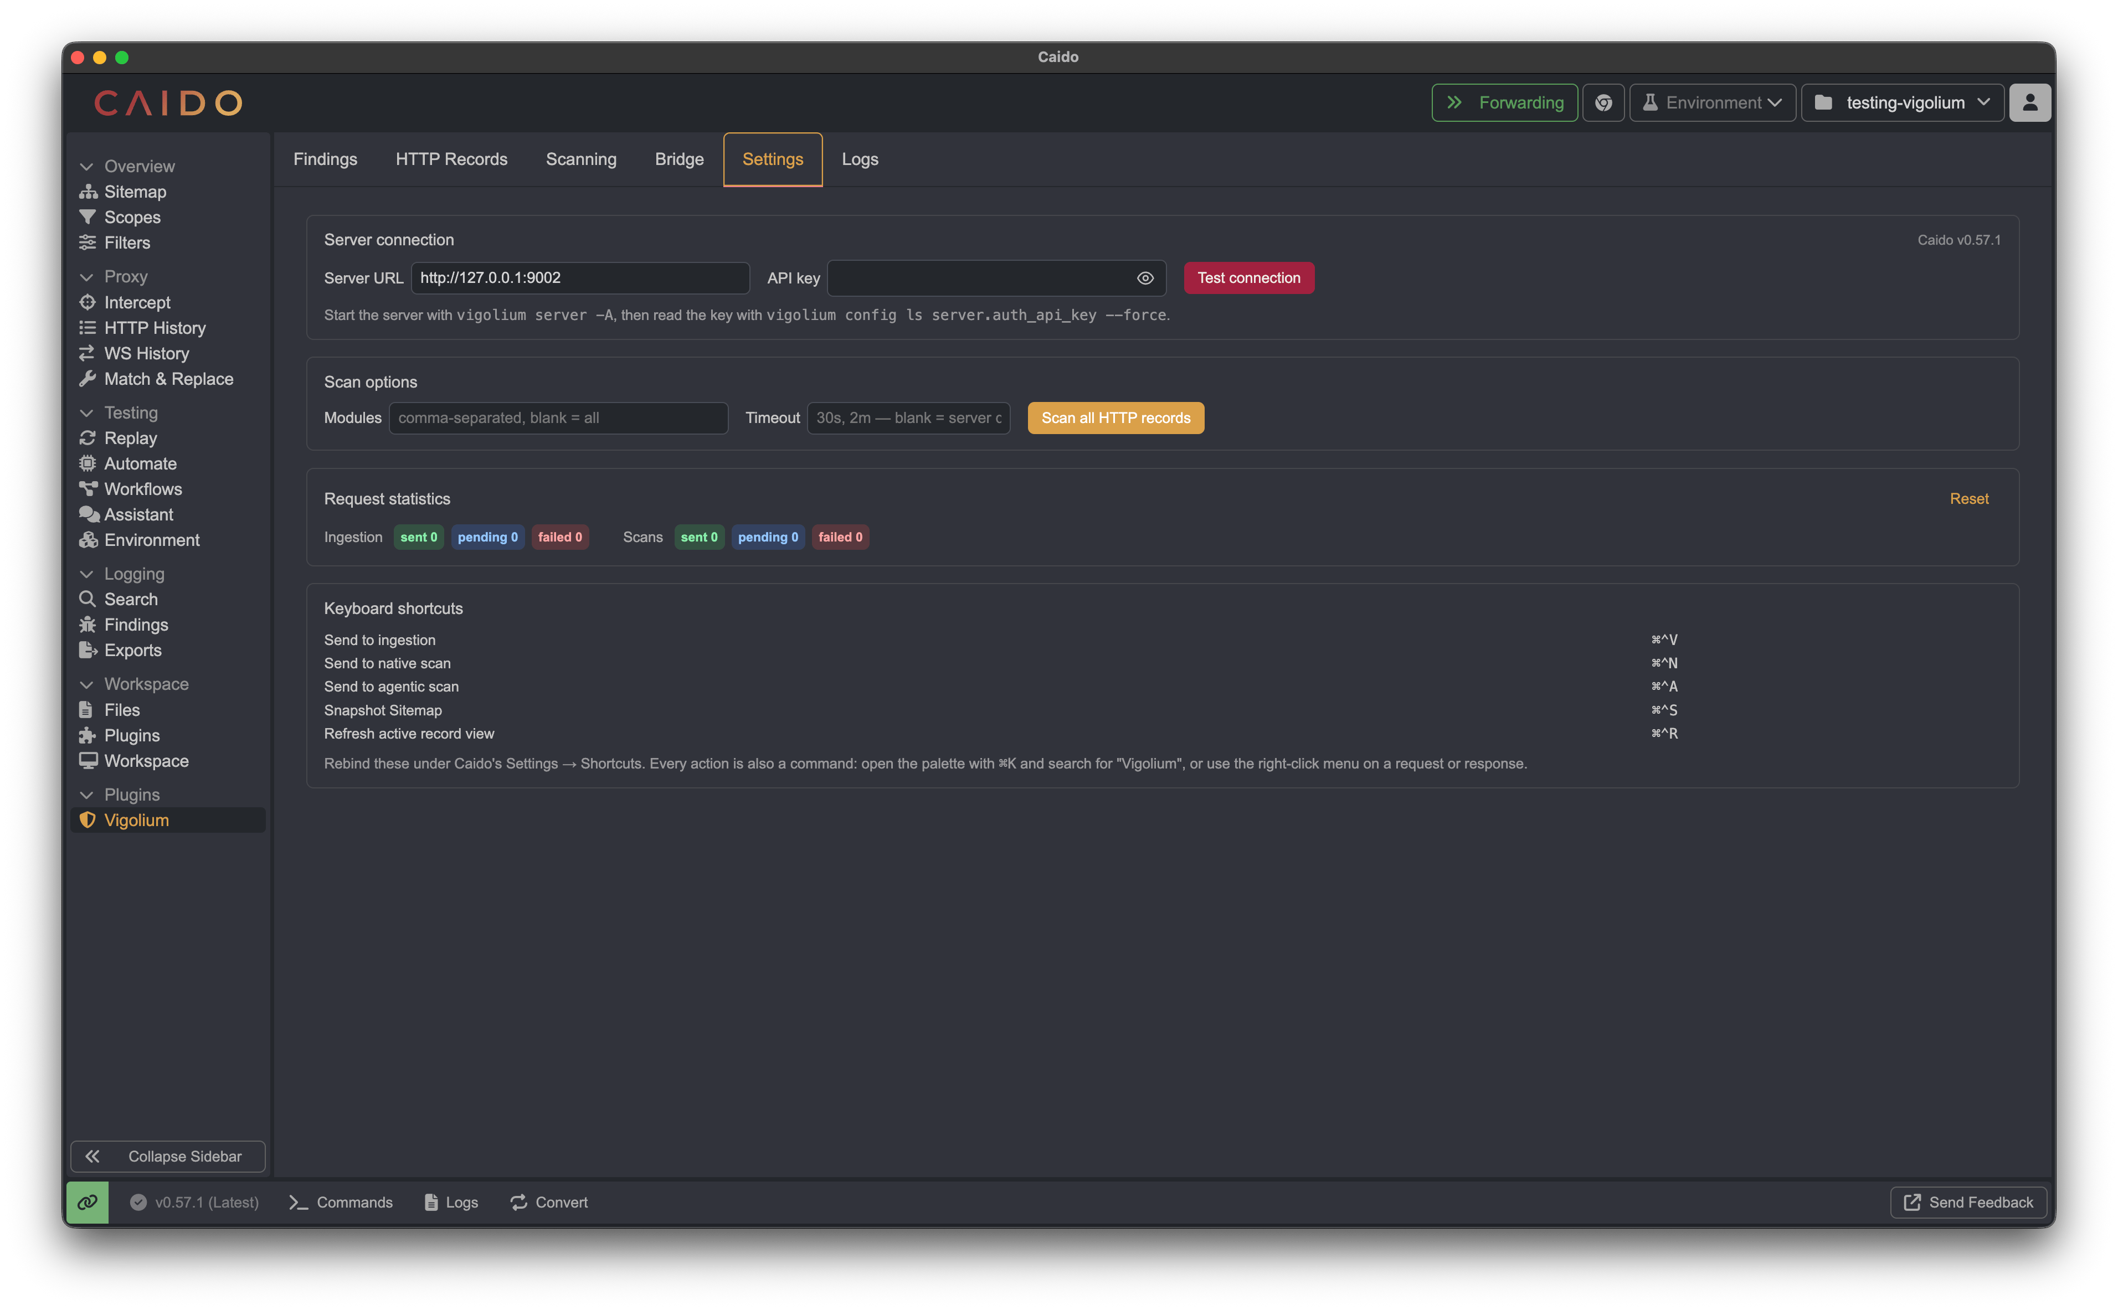Reset the request statistics
Screen dimensions: 2118x1310
coord(1969,499)
